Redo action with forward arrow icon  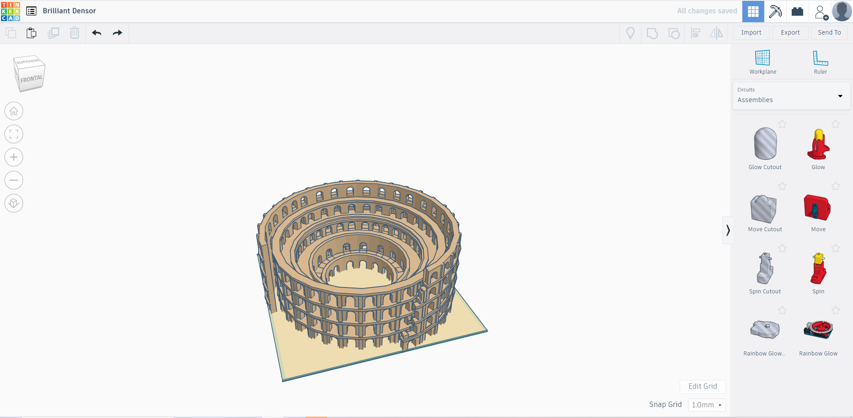(x=117, y=33)
